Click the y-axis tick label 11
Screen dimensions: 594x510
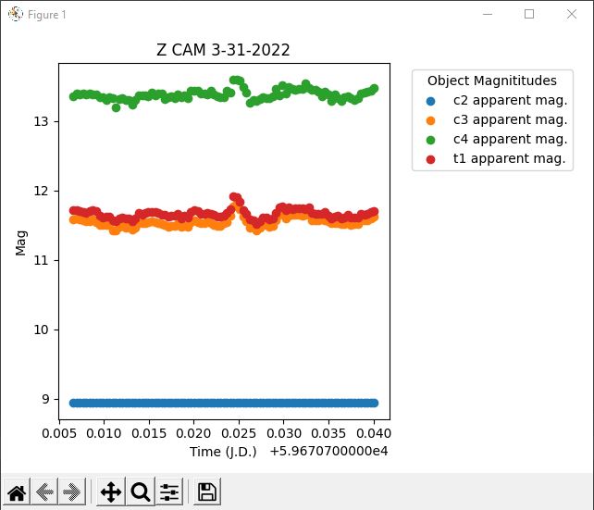click(x=41, y=260)
